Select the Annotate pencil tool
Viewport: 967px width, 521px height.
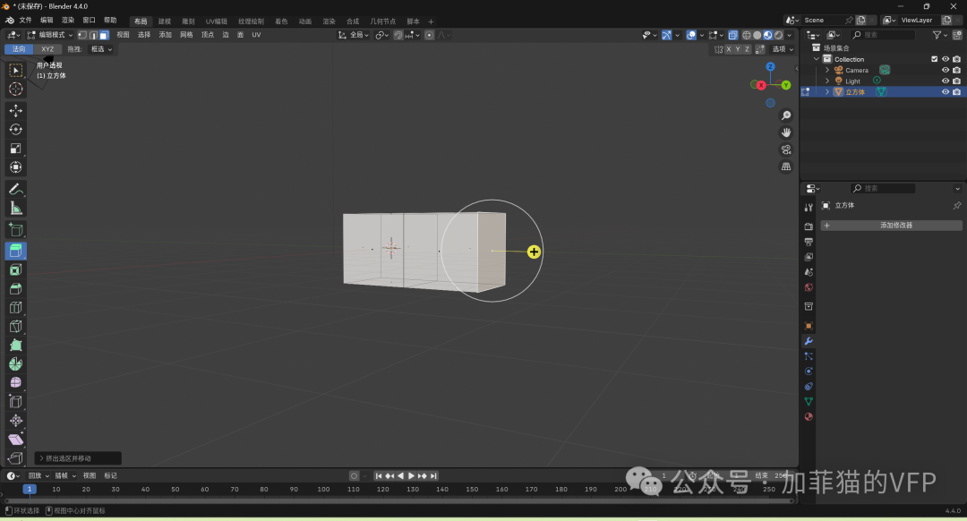coord(15,189)
